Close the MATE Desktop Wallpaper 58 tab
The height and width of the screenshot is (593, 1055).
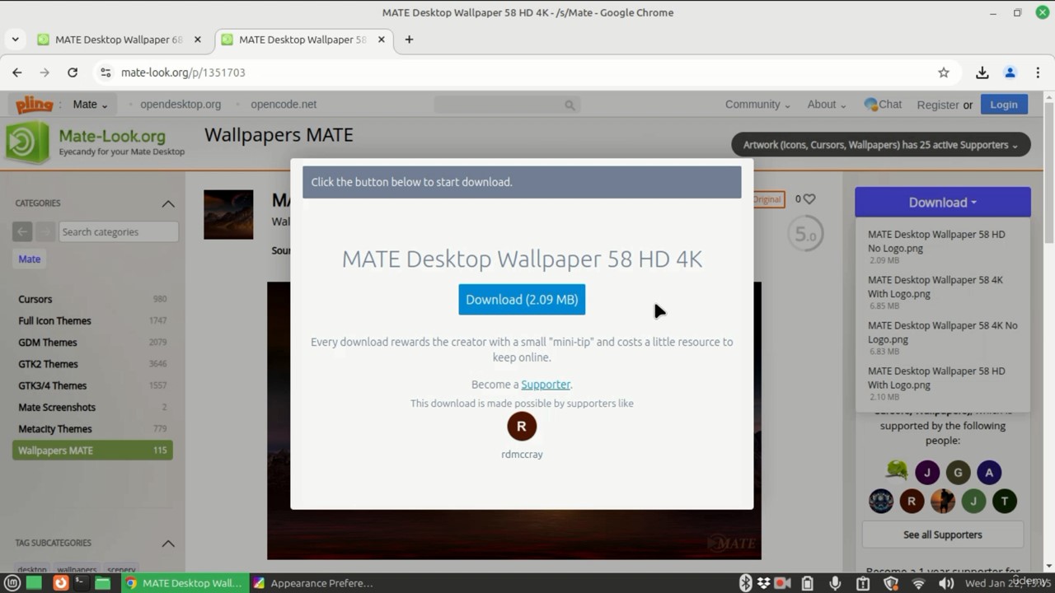(x=381, y=40)
